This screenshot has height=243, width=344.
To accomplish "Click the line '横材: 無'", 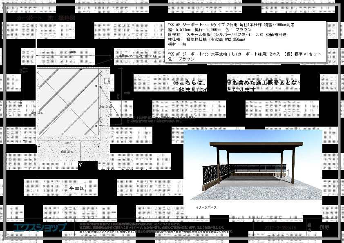I will click(177, 44).
